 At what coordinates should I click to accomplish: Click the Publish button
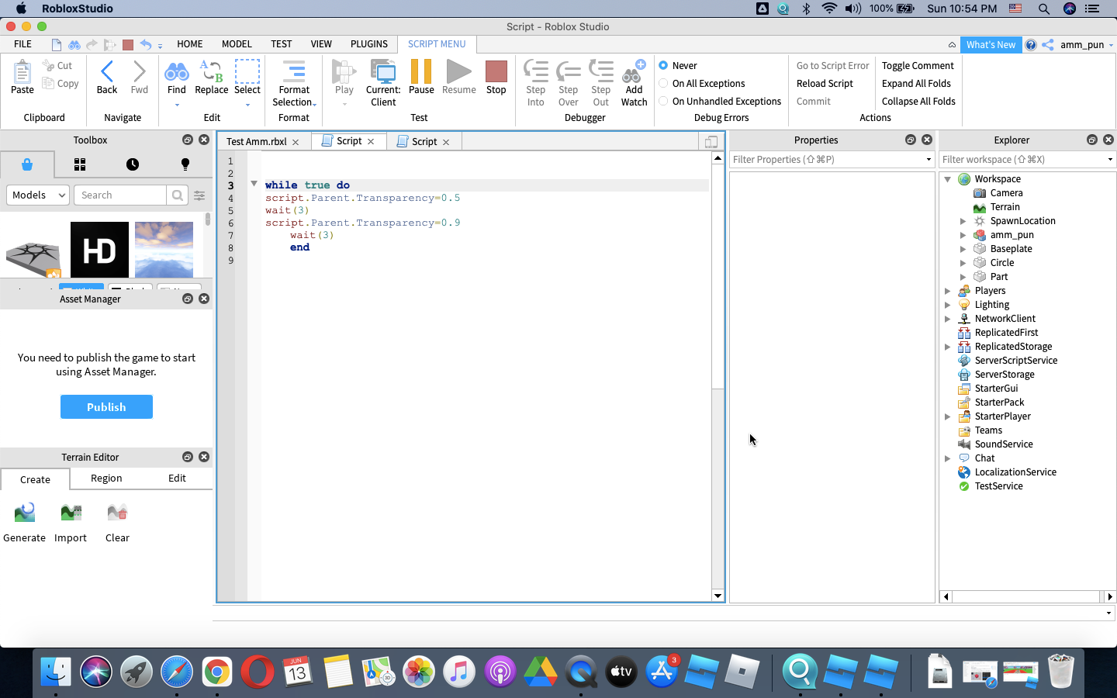tap(106, 407)
